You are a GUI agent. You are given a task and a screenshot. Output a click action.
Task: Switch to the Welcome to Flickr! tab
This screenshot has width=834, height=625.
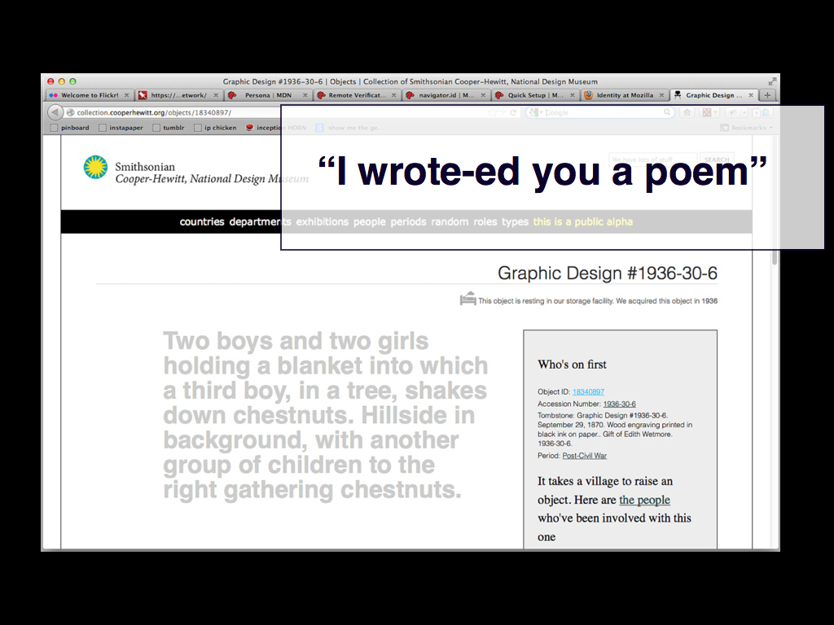pos(88,95)
